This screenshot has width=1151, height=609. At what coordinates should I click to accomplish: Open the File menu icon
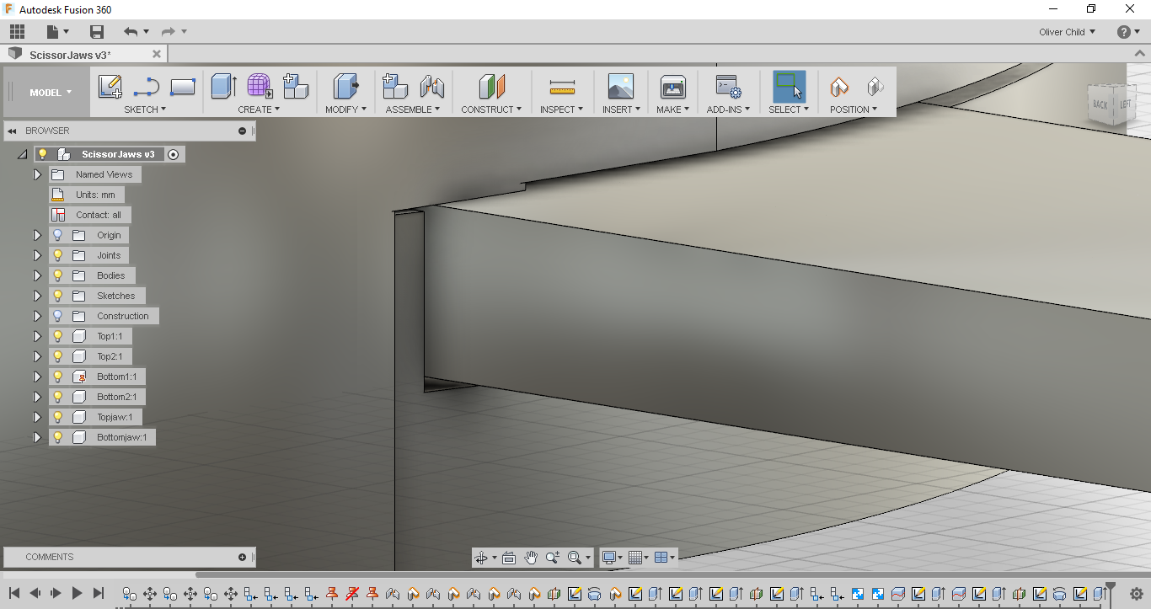56,32
